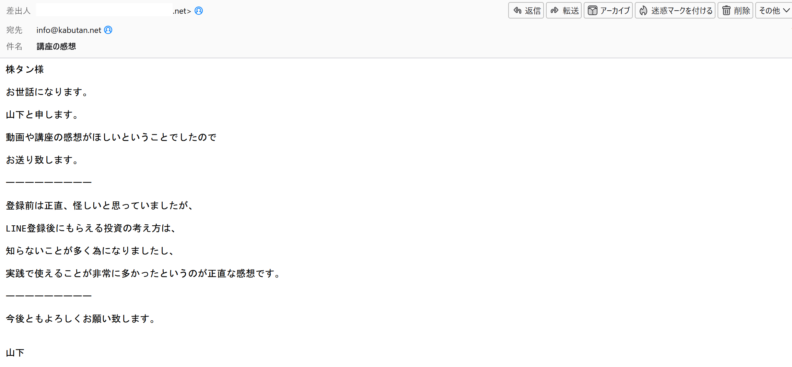Viewport: 792px width, 367px height.
Task: Select recipient address info@kabutan.net
Action: pyautogui.click(x=69, y=30)
